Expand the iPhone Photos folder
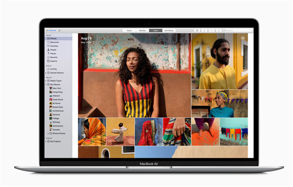Viewport: 293px width, 187px height. coord(48,133)
